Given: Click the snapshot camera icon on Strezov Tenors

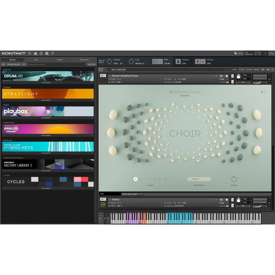Looking at the screenshot, I should 221,76.
